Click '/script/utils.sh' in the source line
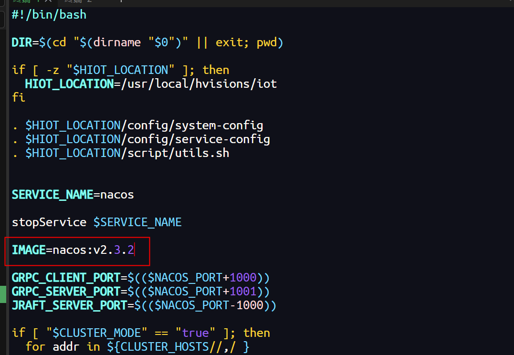Image resolution: width=514 pixels, height=355 pixels. point(175,154)
